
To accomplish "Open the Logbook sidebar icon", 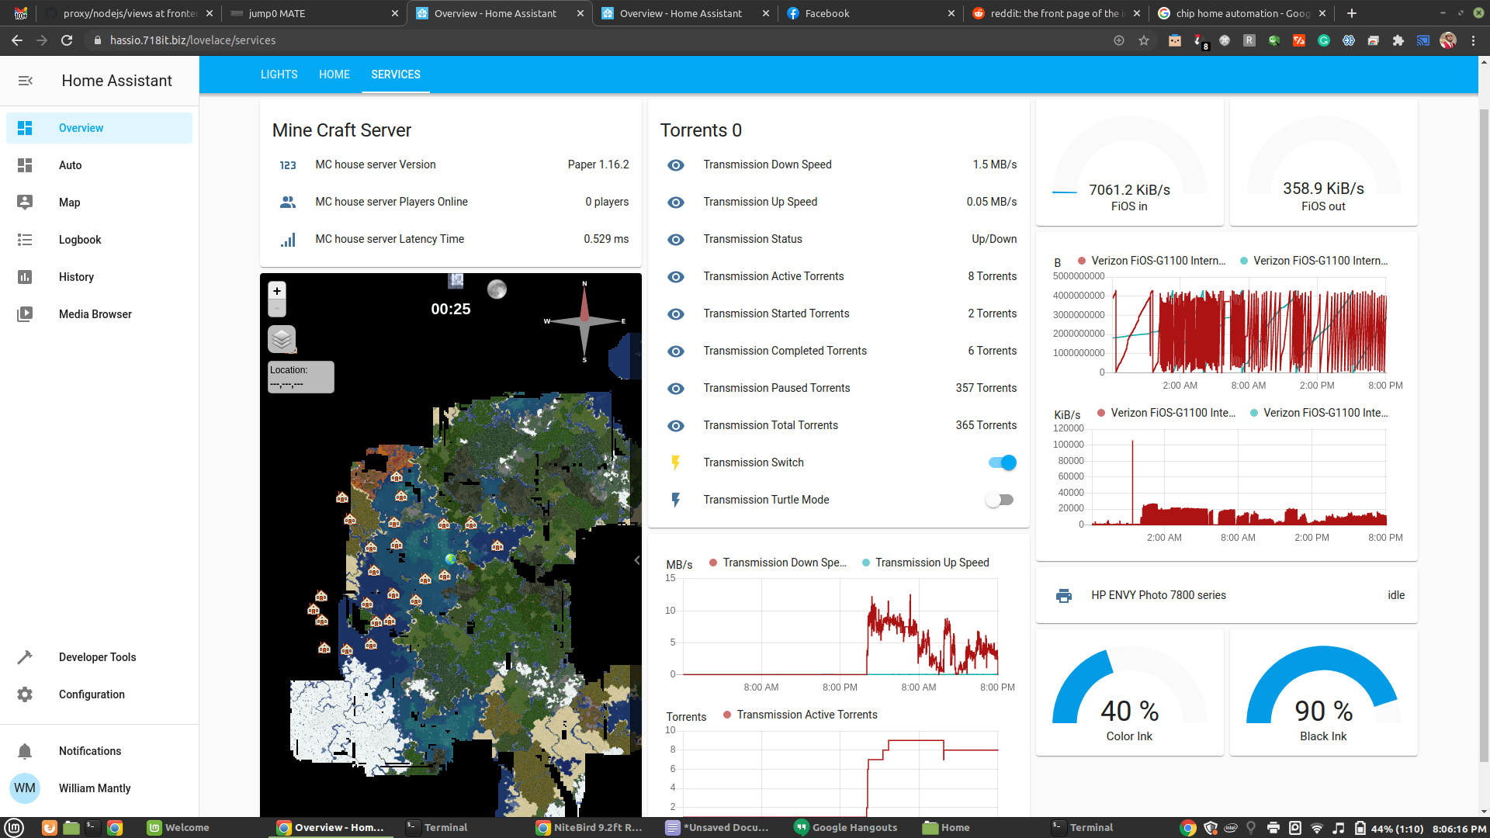I will [x=25, y=240].
